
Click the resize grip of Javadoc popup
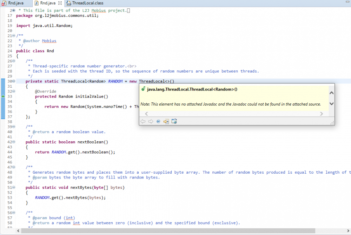(332, 123)
